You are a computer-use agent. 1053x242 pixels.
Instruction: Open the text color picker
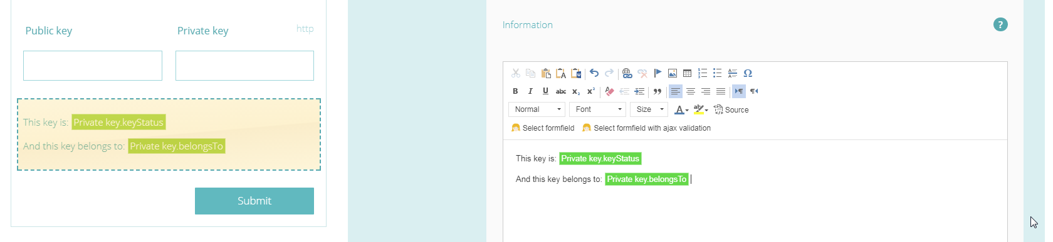click(681, 110)
